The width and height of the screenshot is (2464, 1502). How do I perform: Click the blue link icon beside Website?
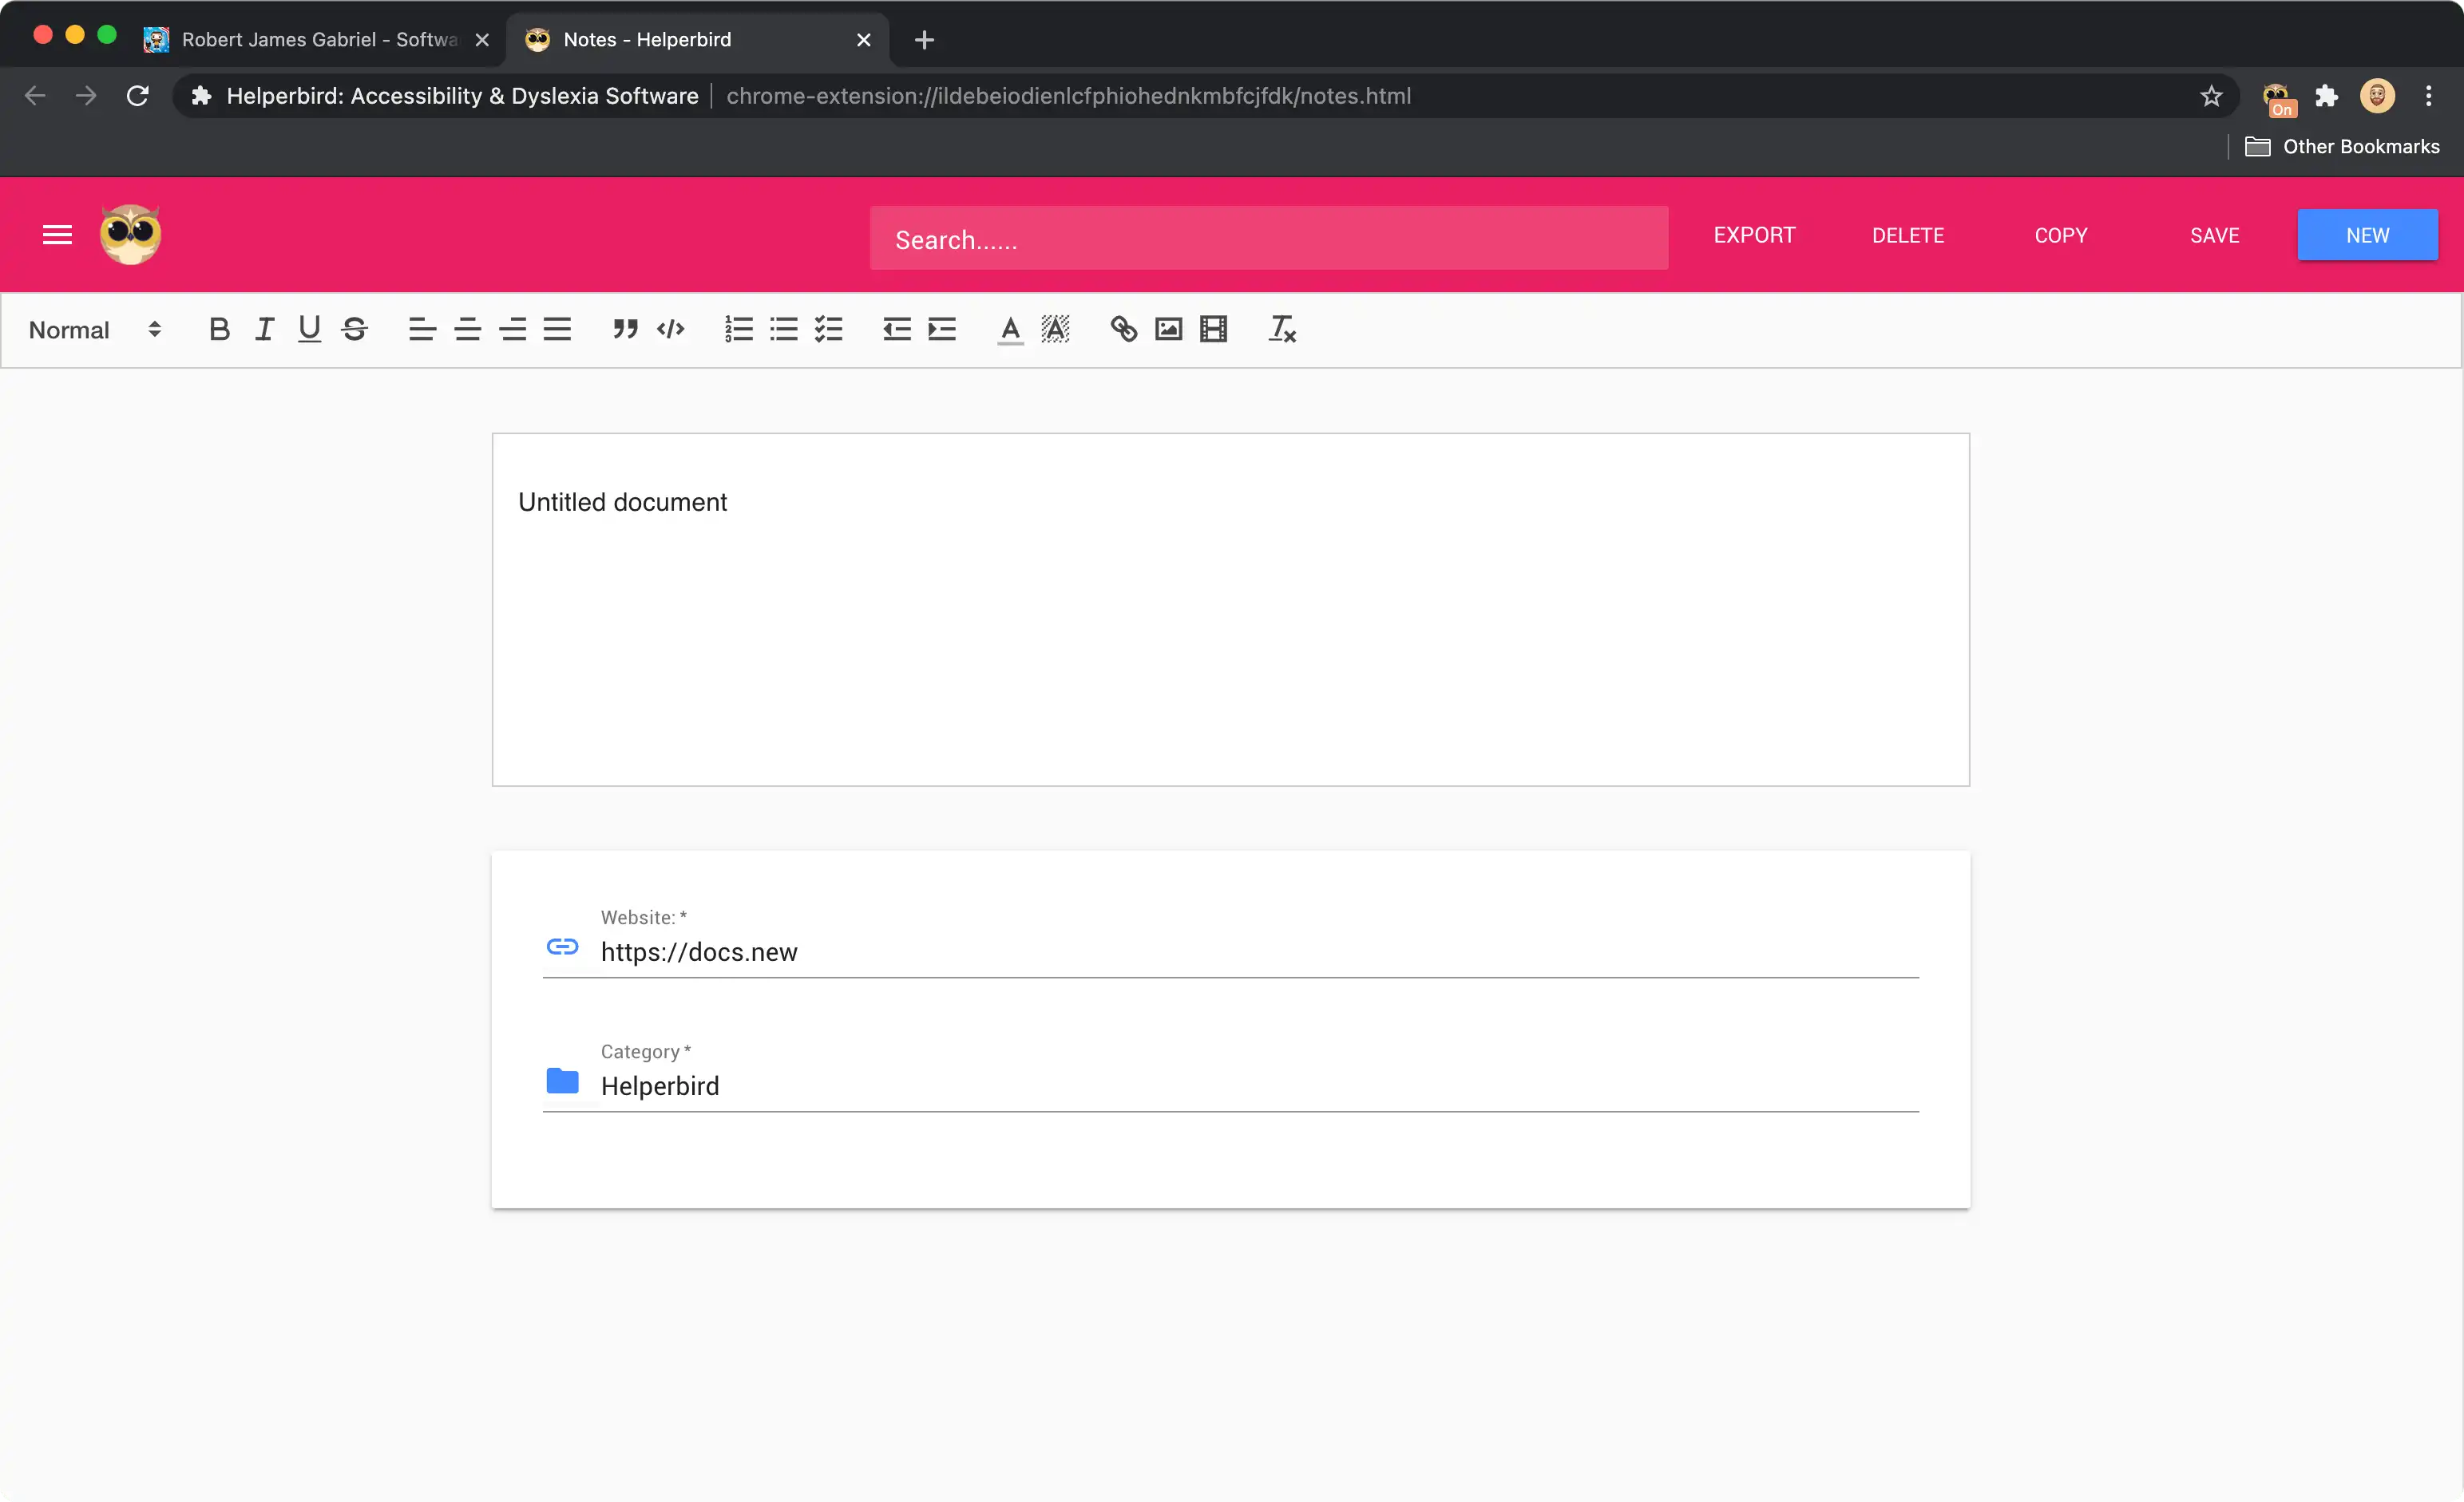tap(562, 947)
